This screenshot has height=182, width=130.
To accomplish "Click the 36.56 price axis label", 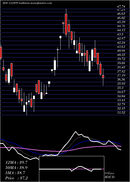I will [121, 80].
